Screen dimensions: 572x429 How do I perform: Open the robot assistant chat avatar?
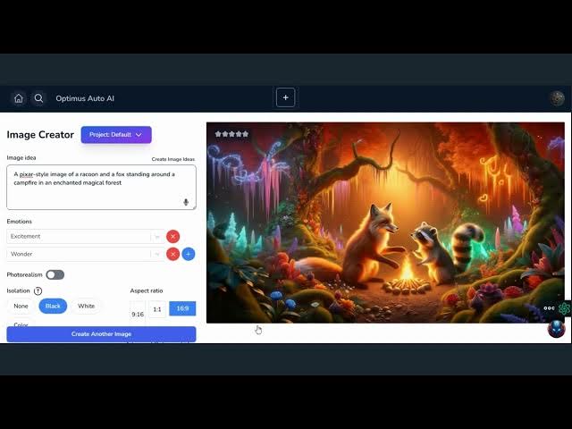(556, 328)
